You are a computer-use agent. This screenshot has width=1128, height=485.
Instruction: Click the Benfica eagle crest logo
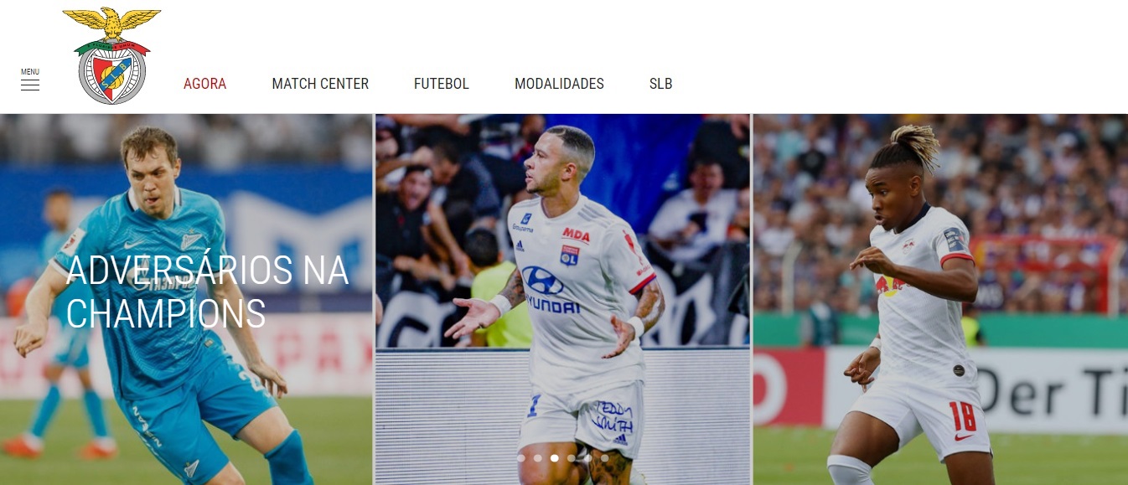[x=111, y=56]
